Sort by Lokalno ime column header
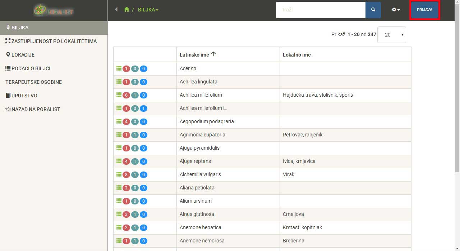 point(296,55)
